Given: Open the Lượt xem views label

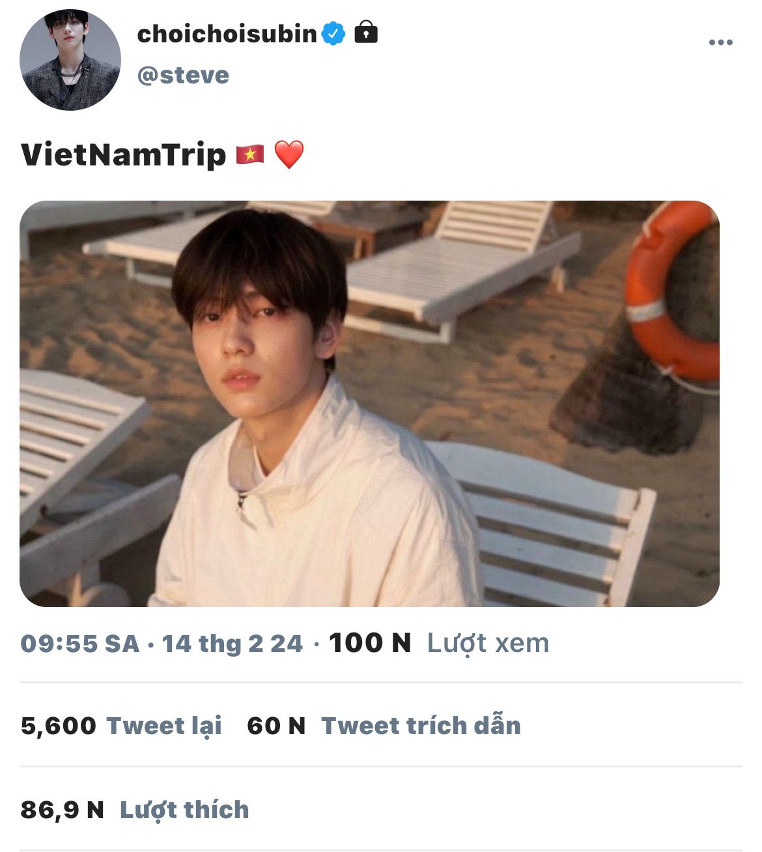Looking at the screenshot, I should click(488, 643).
